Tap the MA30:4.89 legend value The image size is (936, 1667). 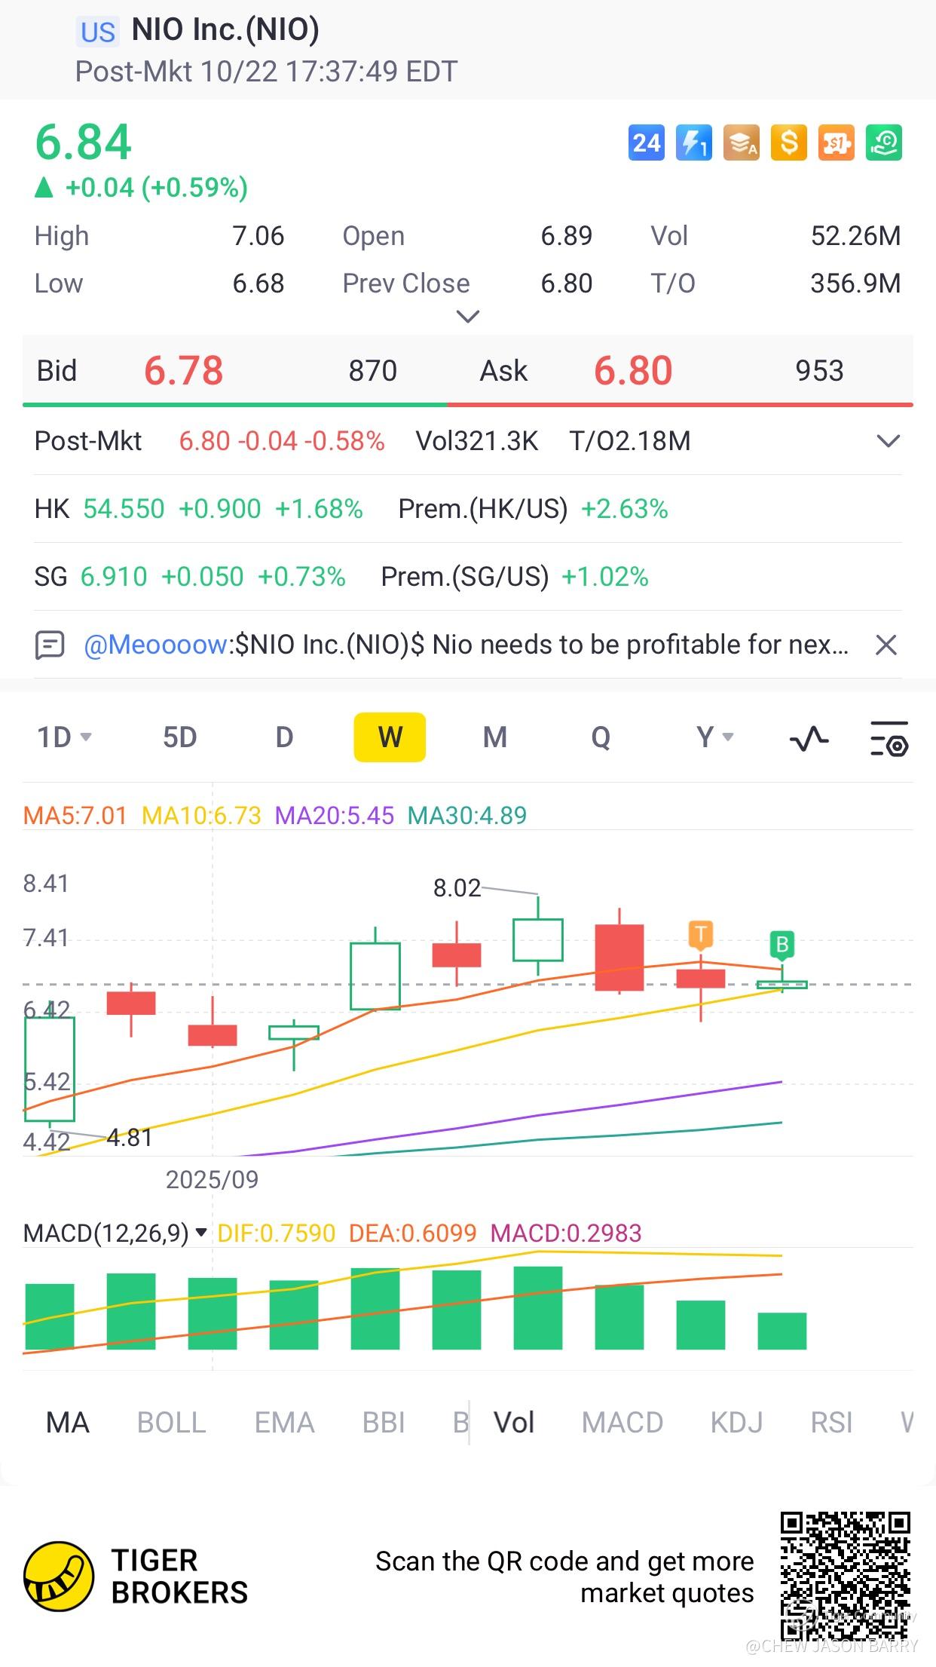[x=467, y=816]
